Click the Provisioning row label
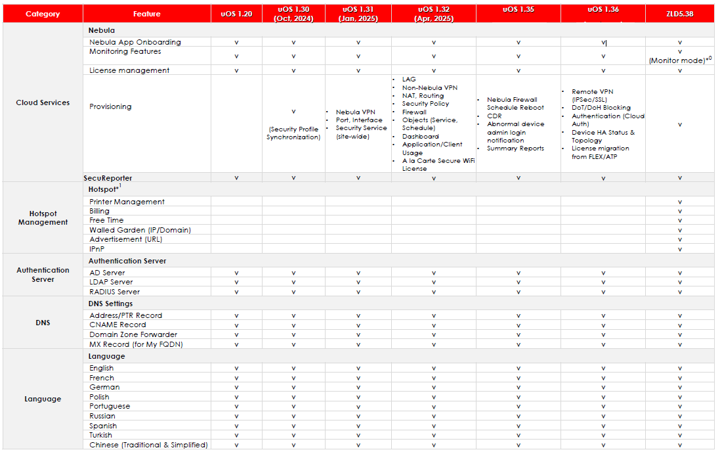720x454 pixels. (x=110, y=106)
